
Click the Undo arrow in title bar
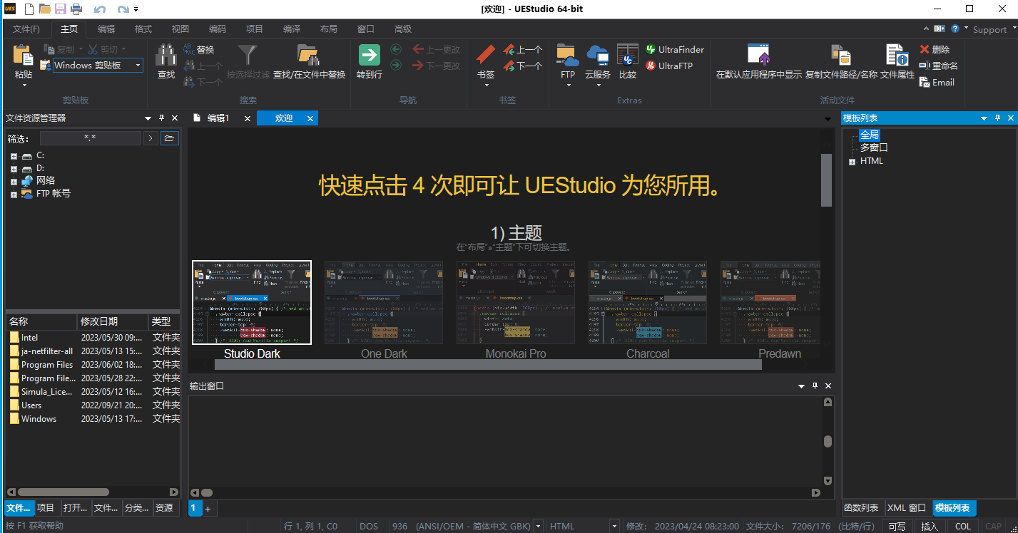(x=100, y=9)
